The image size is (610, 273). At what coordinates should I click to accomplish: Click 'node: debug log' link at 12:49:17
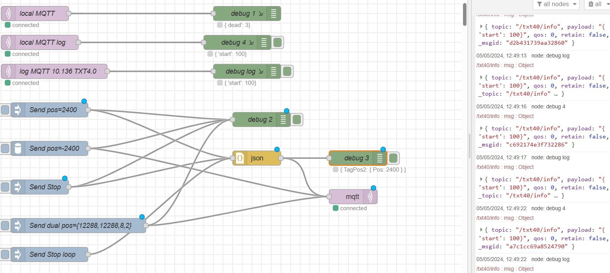pos(550,157)
